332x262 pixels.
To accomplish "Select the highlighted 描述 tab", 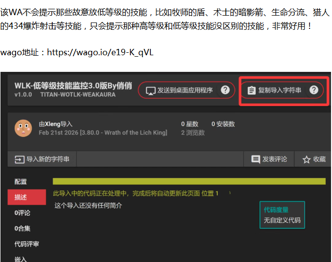I will click(21, 197).
